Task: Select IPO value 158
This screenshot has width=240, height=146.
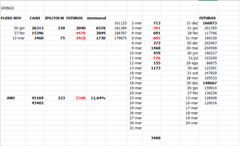Action: pos(55,28)
